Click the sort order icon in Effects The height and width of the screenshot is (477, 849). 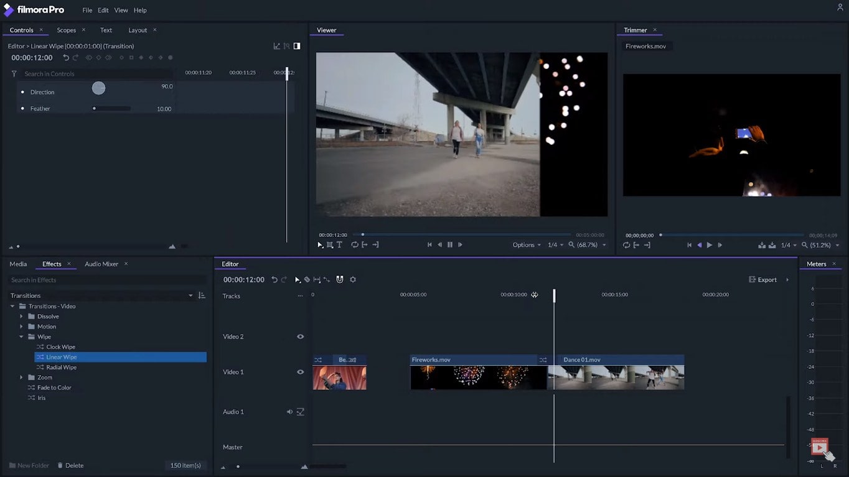pos(201,295)
